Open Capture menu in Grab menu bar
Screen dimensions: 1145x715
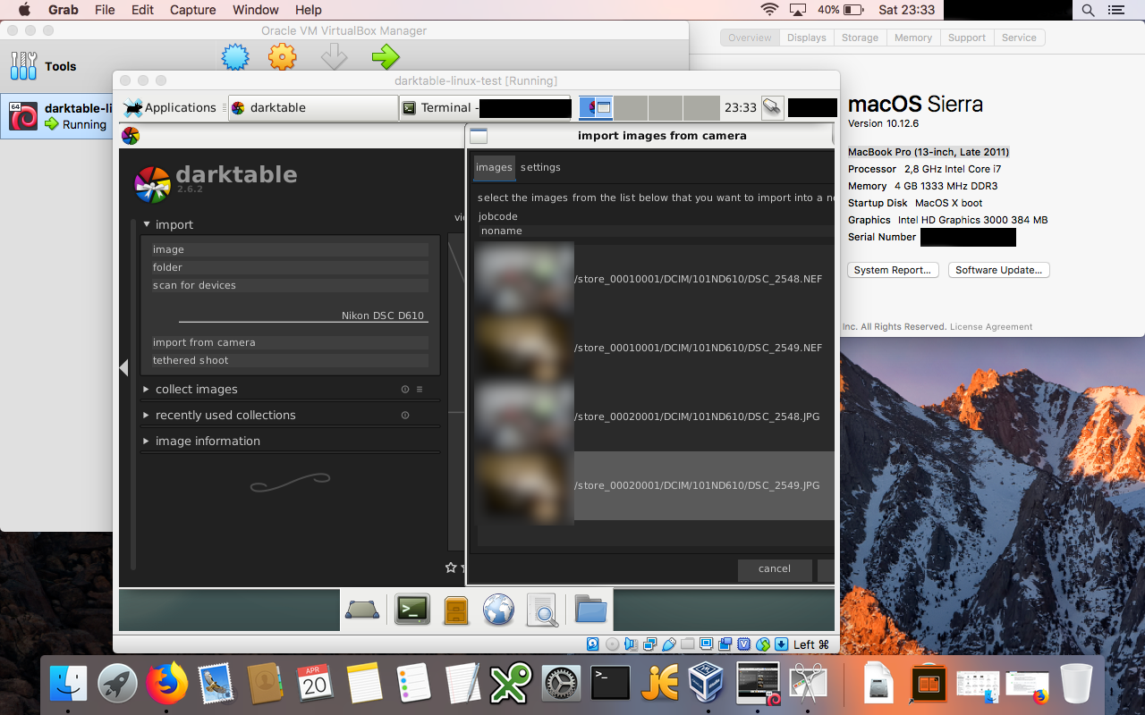tap(192, 10)
